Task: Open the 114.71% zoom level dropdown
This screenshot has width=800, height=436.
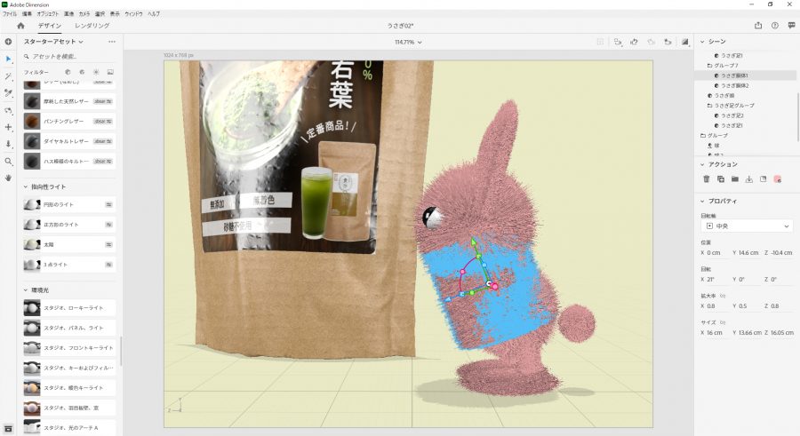Action: point(408,42)
